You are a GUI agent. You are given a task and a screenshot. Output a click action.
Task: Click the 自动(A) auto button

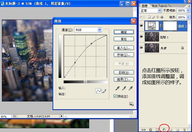123,72
